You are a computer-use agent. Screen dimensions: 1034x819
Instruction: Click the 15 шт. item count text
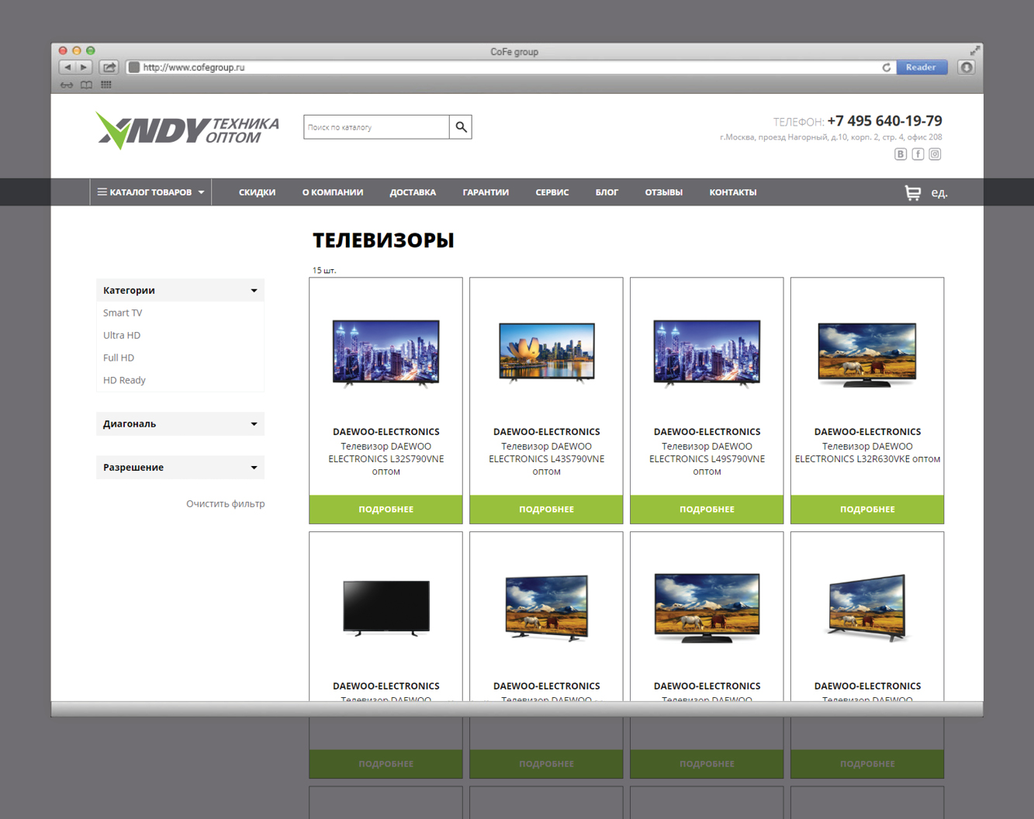tap(324, 271)
